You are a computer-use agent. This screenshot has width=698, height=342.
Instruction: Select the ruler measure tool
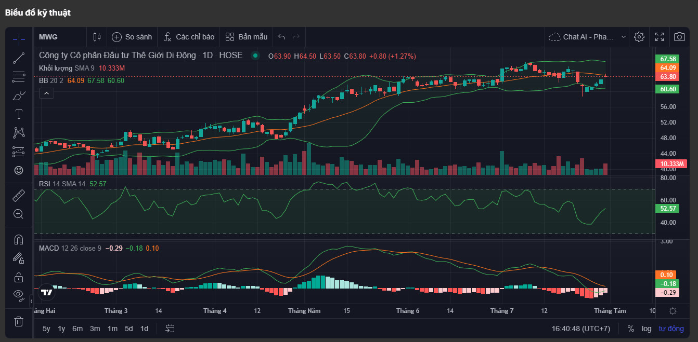[19, 195]
